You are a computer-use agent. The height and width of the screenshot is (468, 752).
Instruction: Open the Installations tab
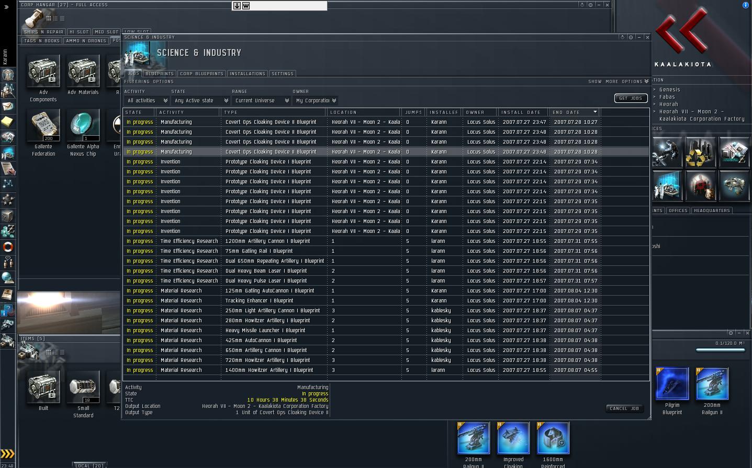point(248,74)
